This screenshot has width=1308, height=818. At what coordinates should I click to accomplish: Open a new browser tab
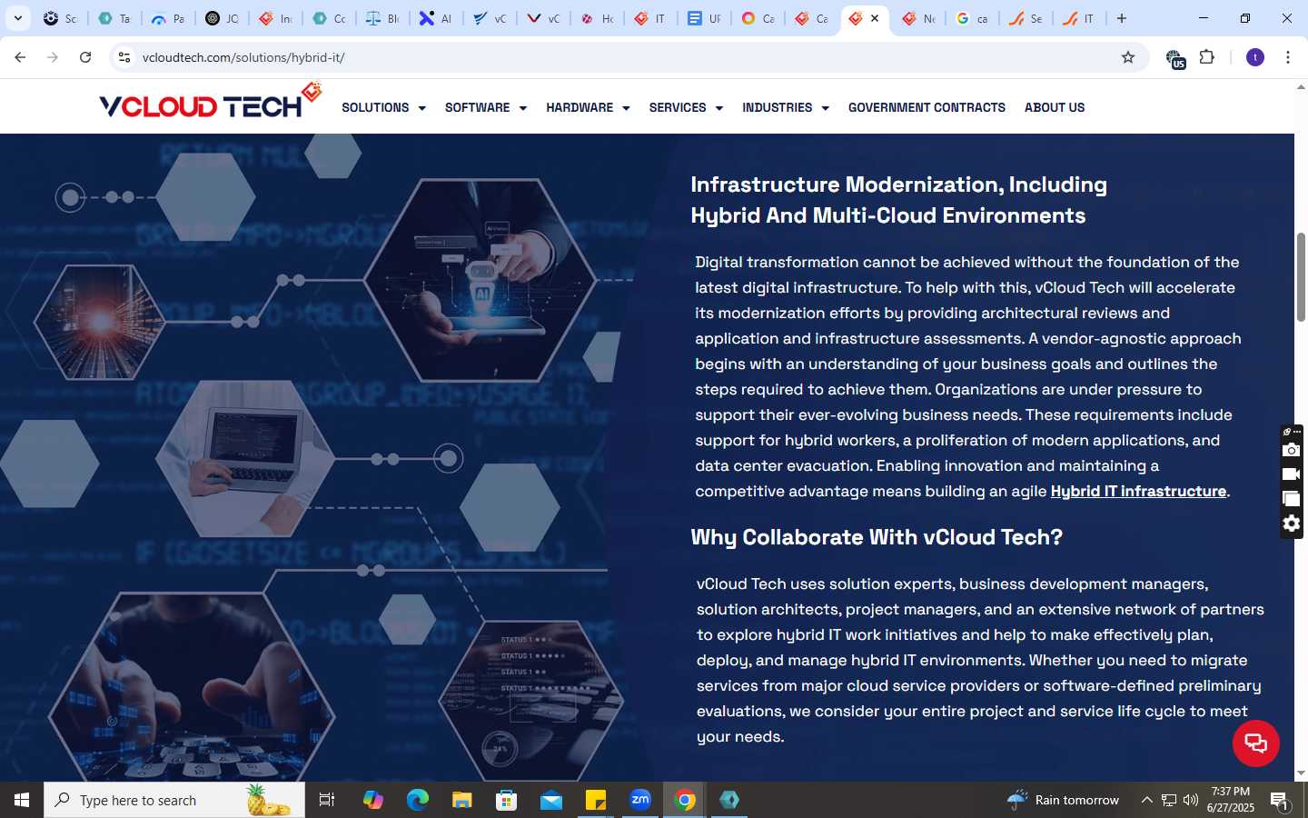pyautogui.click(x=1122, y=18)
